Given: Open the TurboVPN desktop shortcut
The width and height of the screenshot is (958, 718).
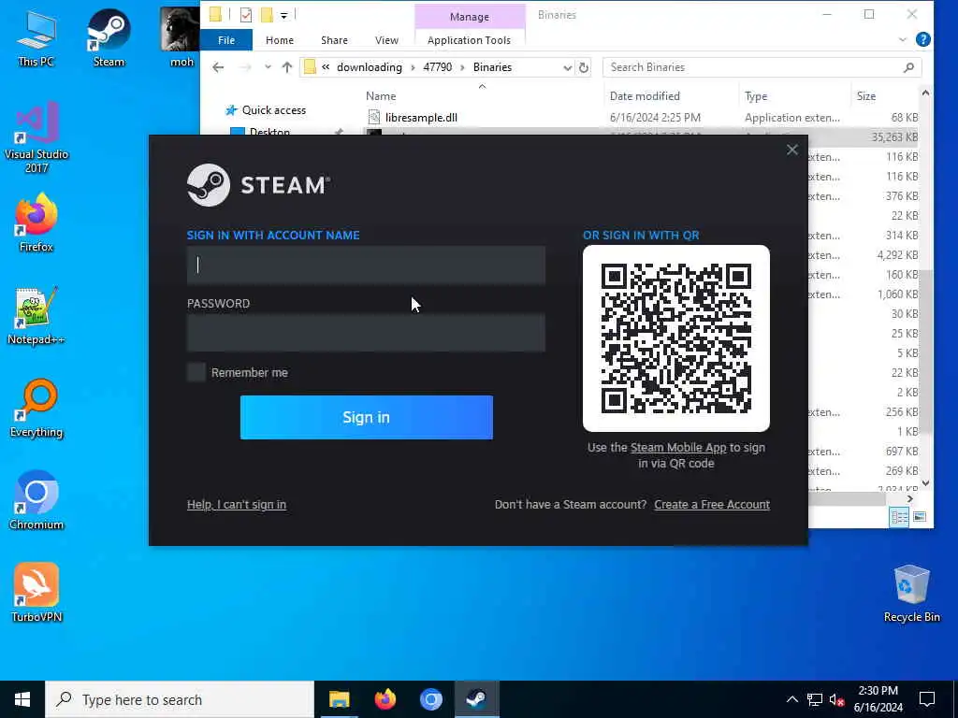Looking at the screenshot, I should (36, 593).
